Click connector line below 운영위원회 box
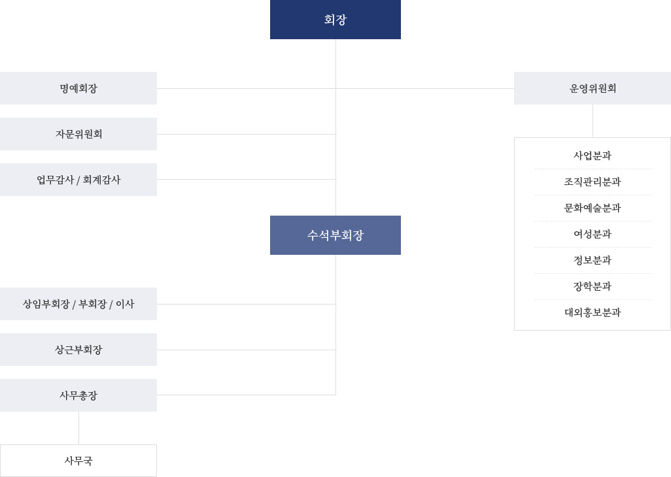 coord(593,121)
